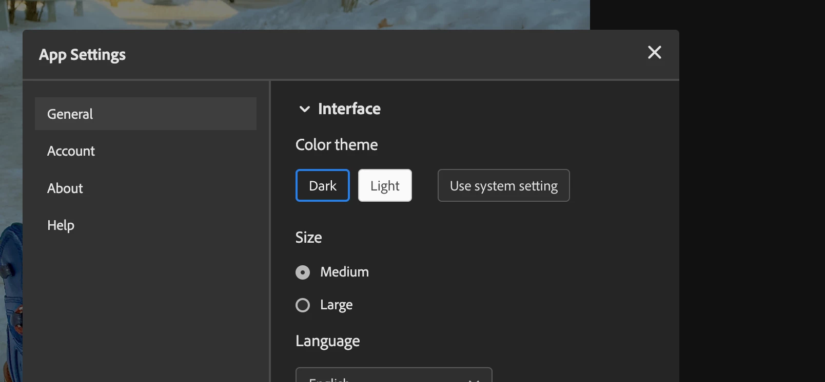Click the App Settings title
Viewport: 825px width, 382px height.
click(82, 55)
